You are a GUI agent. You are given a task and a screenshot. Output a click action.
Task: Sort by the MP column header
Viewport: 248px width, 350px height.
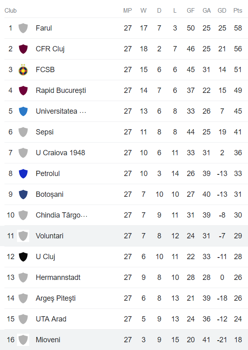[128, 11]
